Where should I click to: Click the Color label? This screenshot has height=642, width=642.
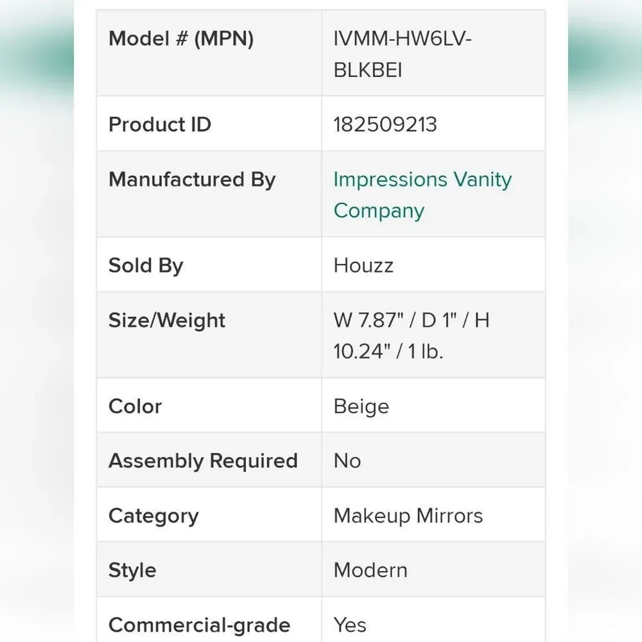135,406
